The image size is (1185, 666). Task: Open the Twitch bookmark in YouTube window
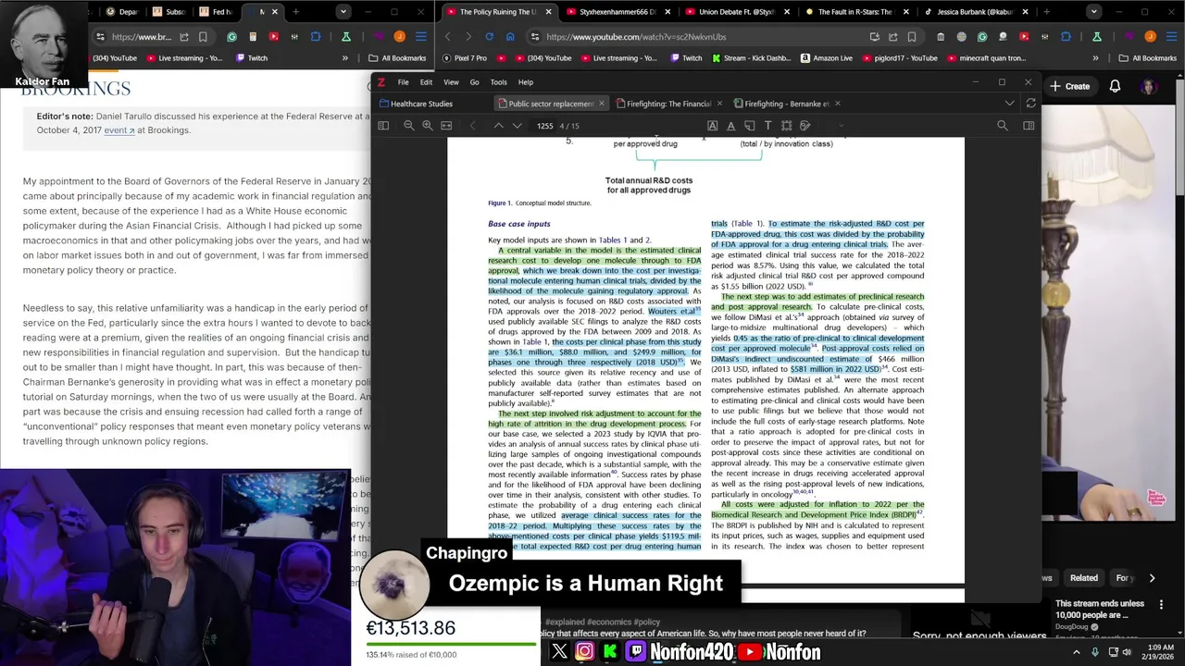point(684,58)
